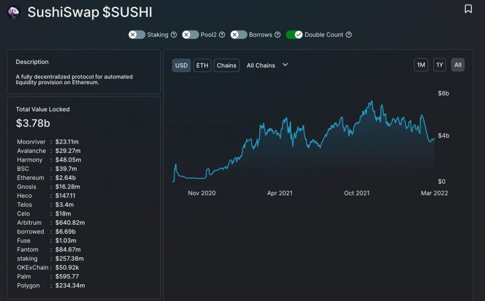Screen dimensions: 485x301
Task: Open the Double Count help question-mark icon
Action: click(349, 35)
